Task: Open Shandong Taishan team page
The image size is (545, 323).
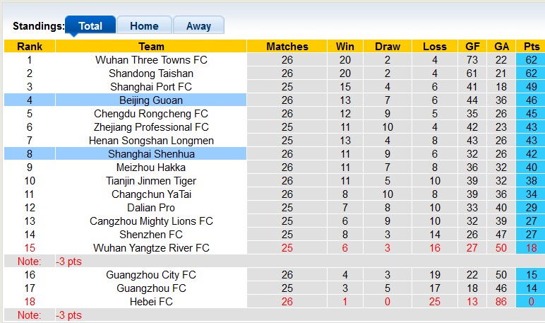Action: [151, 74]
